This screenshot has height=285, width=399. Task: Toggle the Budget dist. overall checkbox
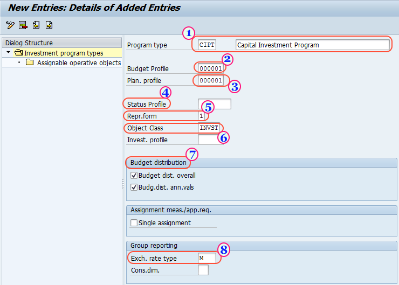coord(134,176)
